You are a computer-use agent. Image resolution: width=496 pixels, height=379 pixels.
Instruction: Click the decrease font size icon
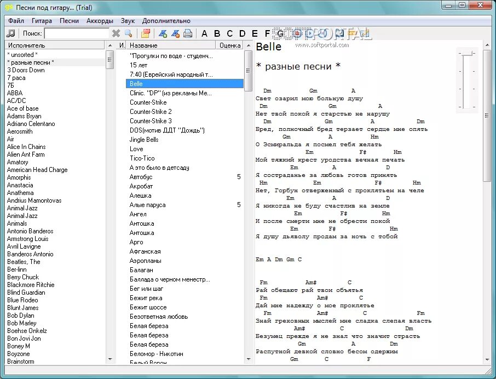(175, 33)
